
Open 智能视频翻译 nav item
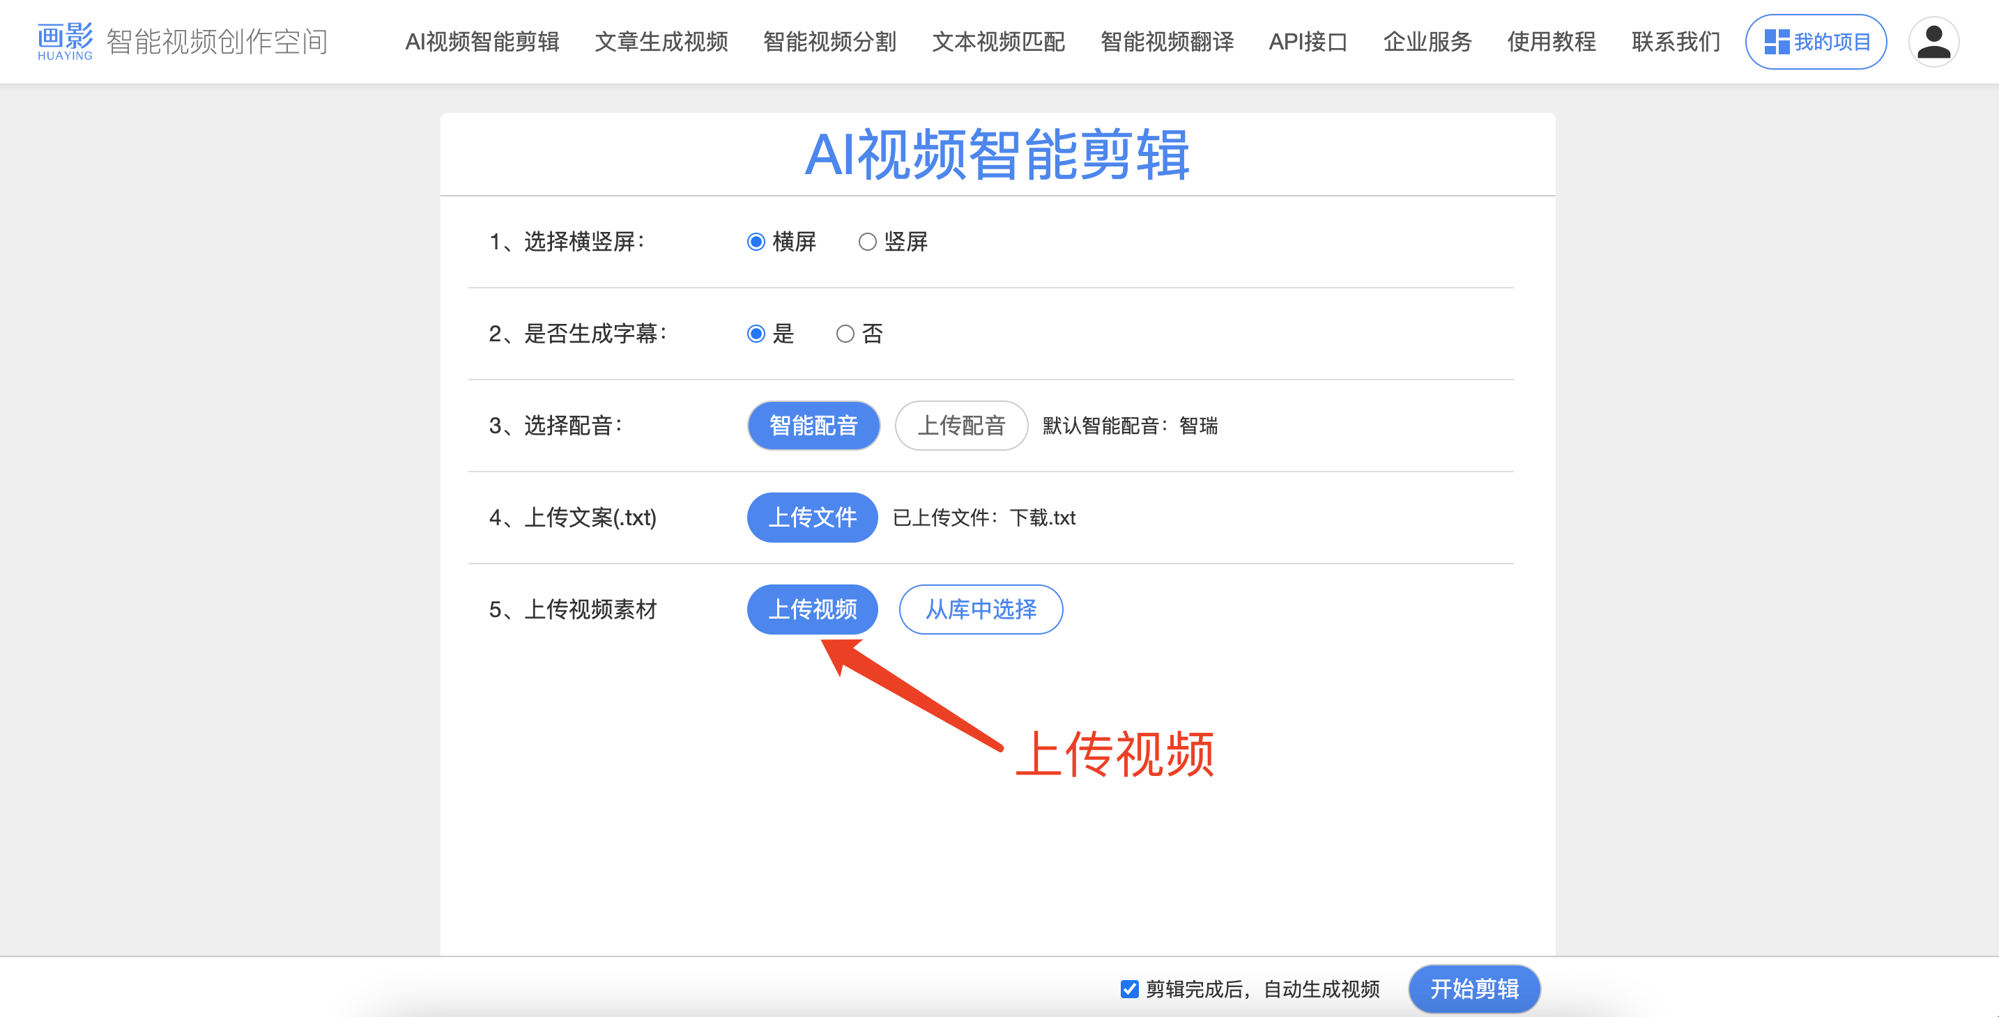point(1167,42)
